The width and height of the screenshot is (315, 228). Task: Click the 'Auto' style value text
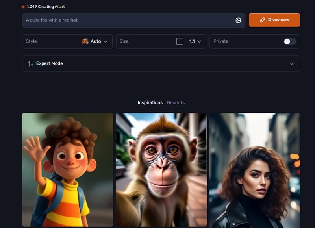[x=96, y=41]
